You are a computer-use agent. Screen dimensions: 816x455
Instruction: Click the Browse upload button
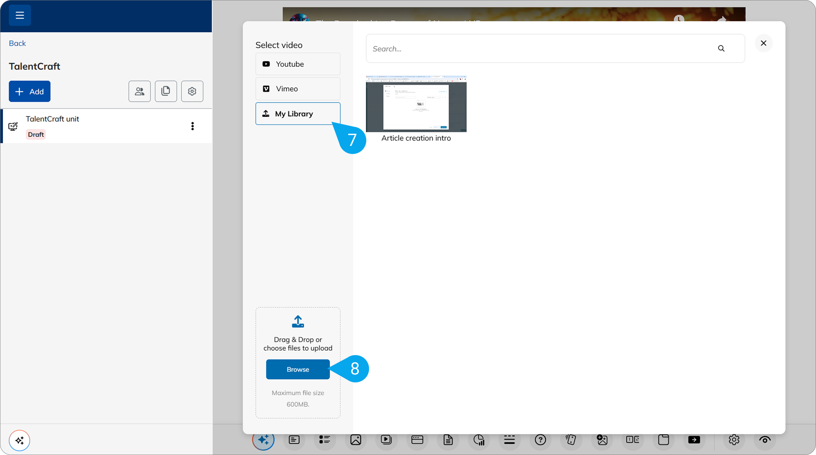297,369
